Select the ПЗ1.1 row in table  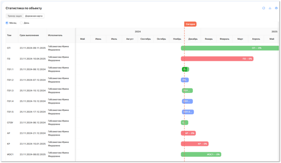(40, 69)
